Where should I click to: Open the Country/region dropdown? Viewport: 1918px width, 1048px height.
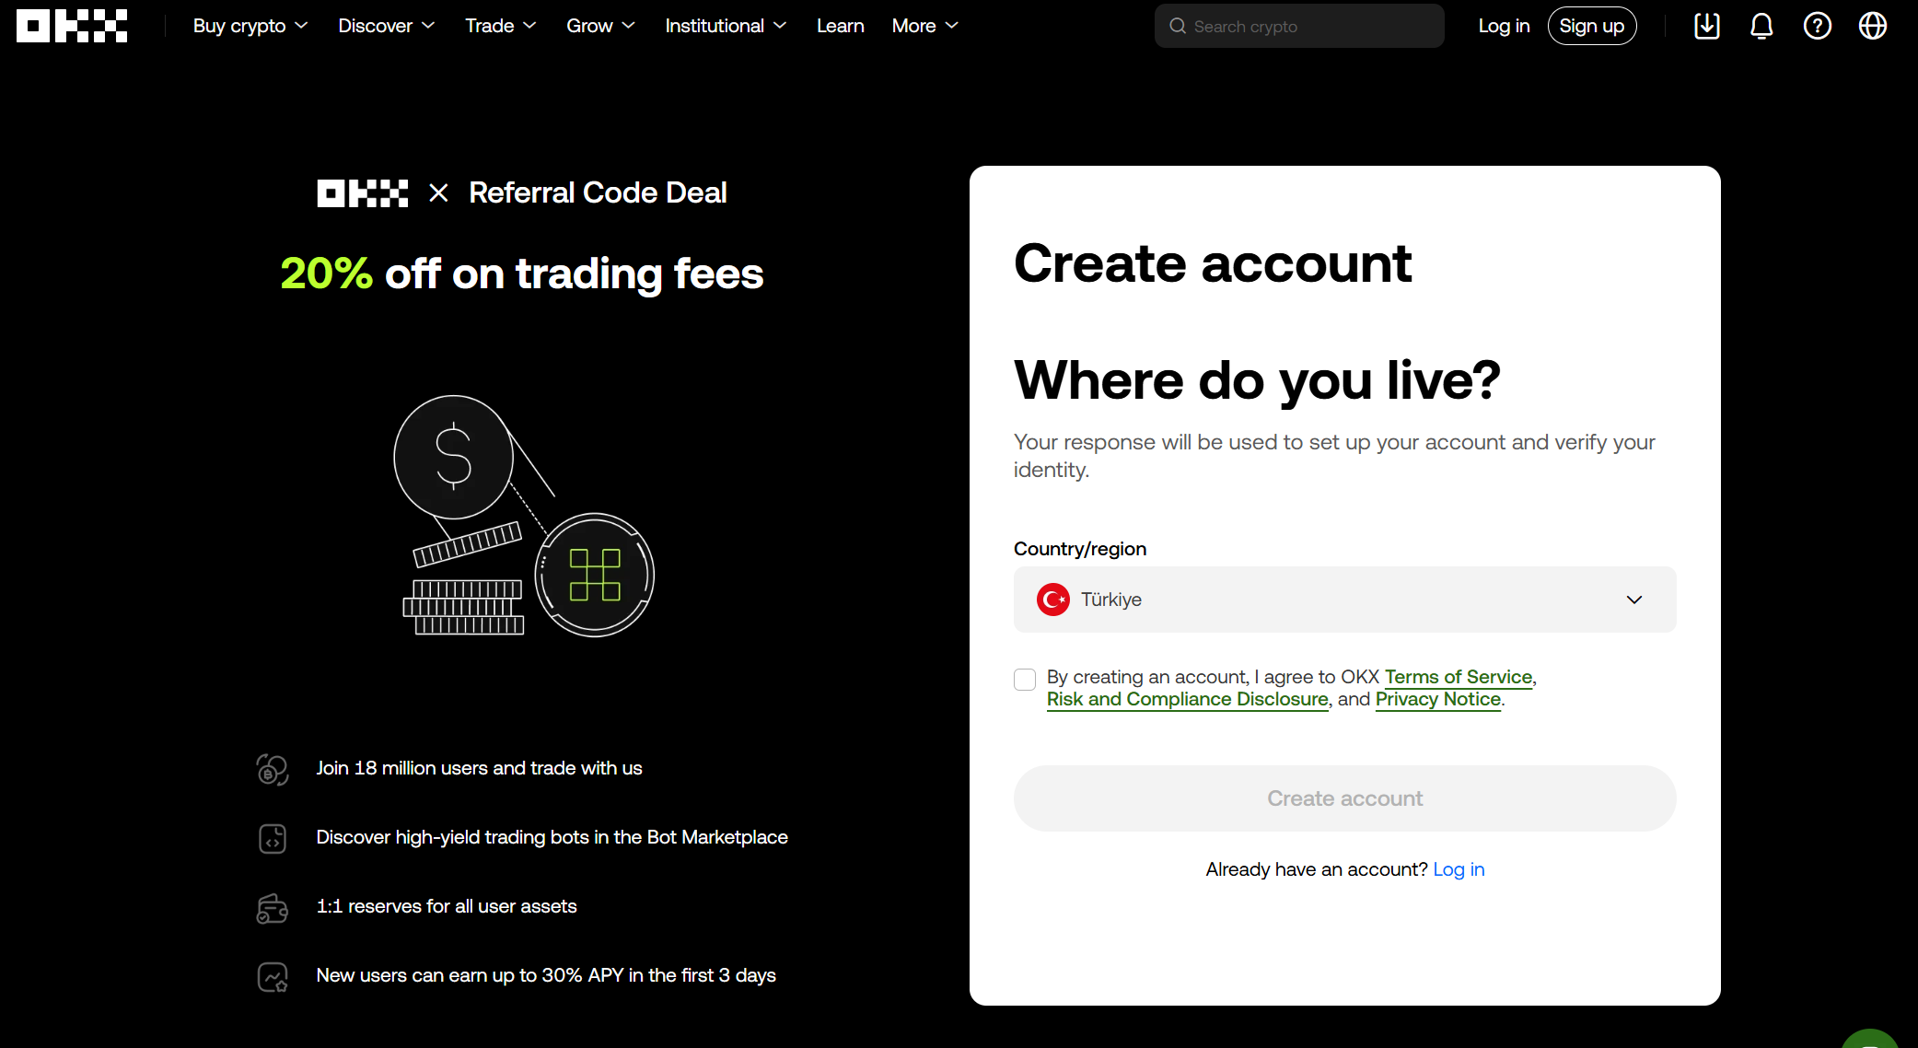tap(1344, 600)
